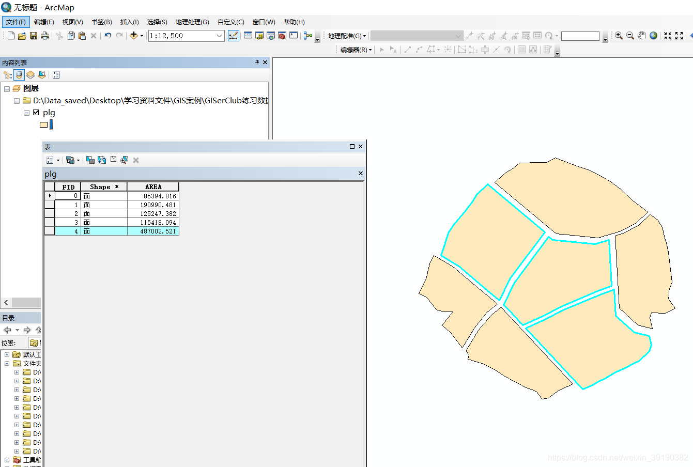Viewport: 693px width, 467px height.
Task: Pin the contents list panel
Action: pyautogui.click(x=257, y=62)
